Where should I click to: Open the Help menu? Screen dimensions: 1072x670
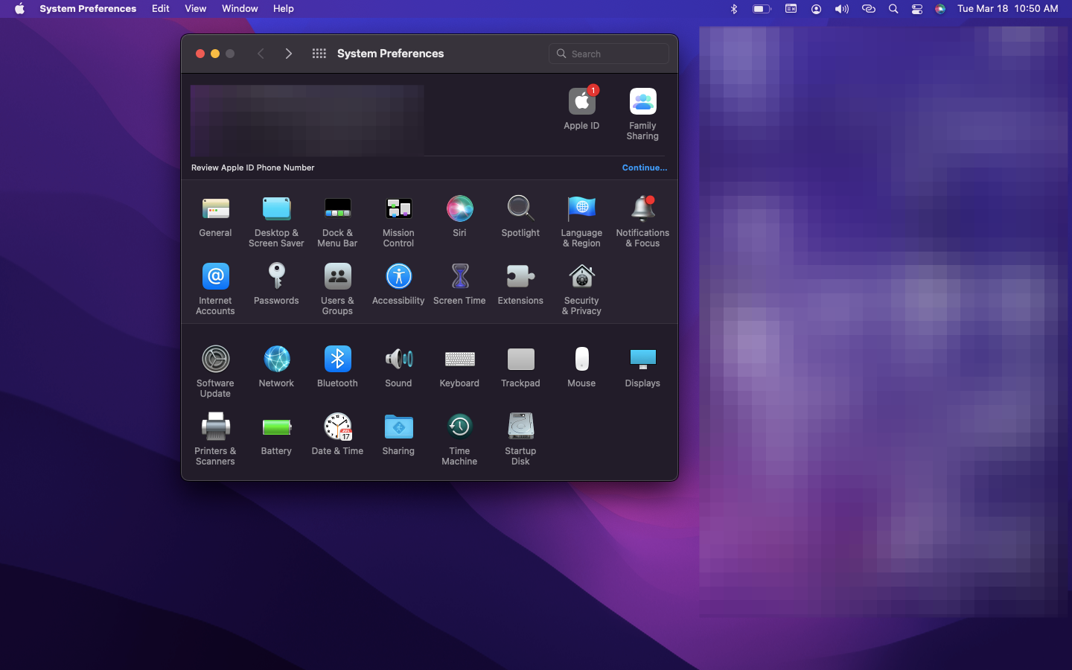point(284,9)
